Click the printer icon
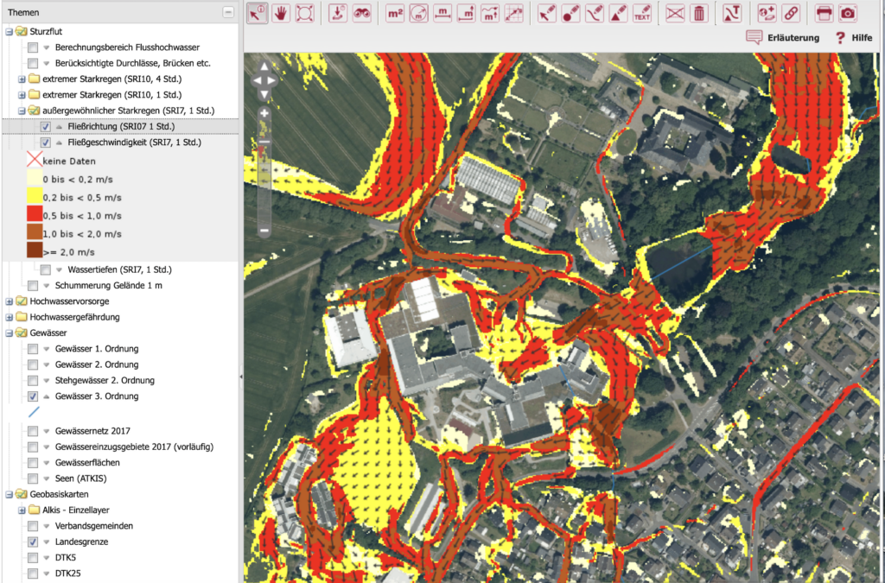Viewport: 885px width, 583px height. click(x=825, y=13)
